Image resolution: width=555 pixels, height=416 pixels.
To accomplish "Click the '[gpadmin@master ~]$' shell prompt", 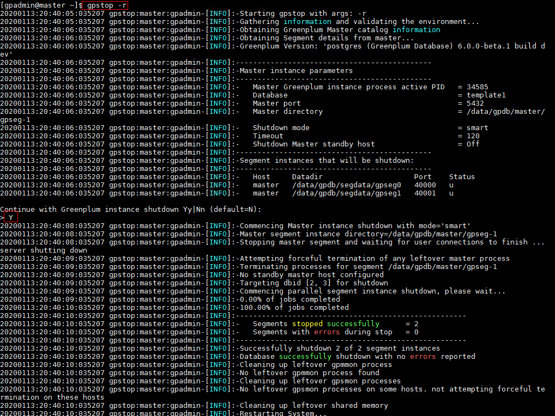I will click(41, 5).
